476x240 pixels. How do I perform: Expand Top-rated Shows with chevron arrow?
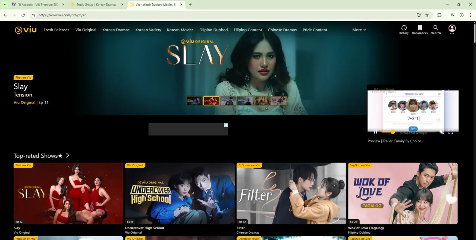(x=67, y=155)
